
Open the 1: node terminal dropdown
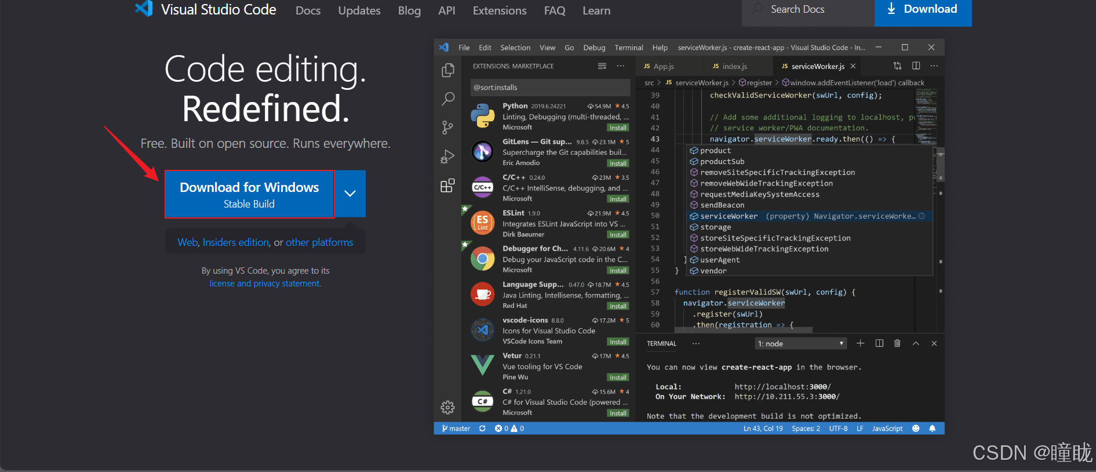(801, 344)
